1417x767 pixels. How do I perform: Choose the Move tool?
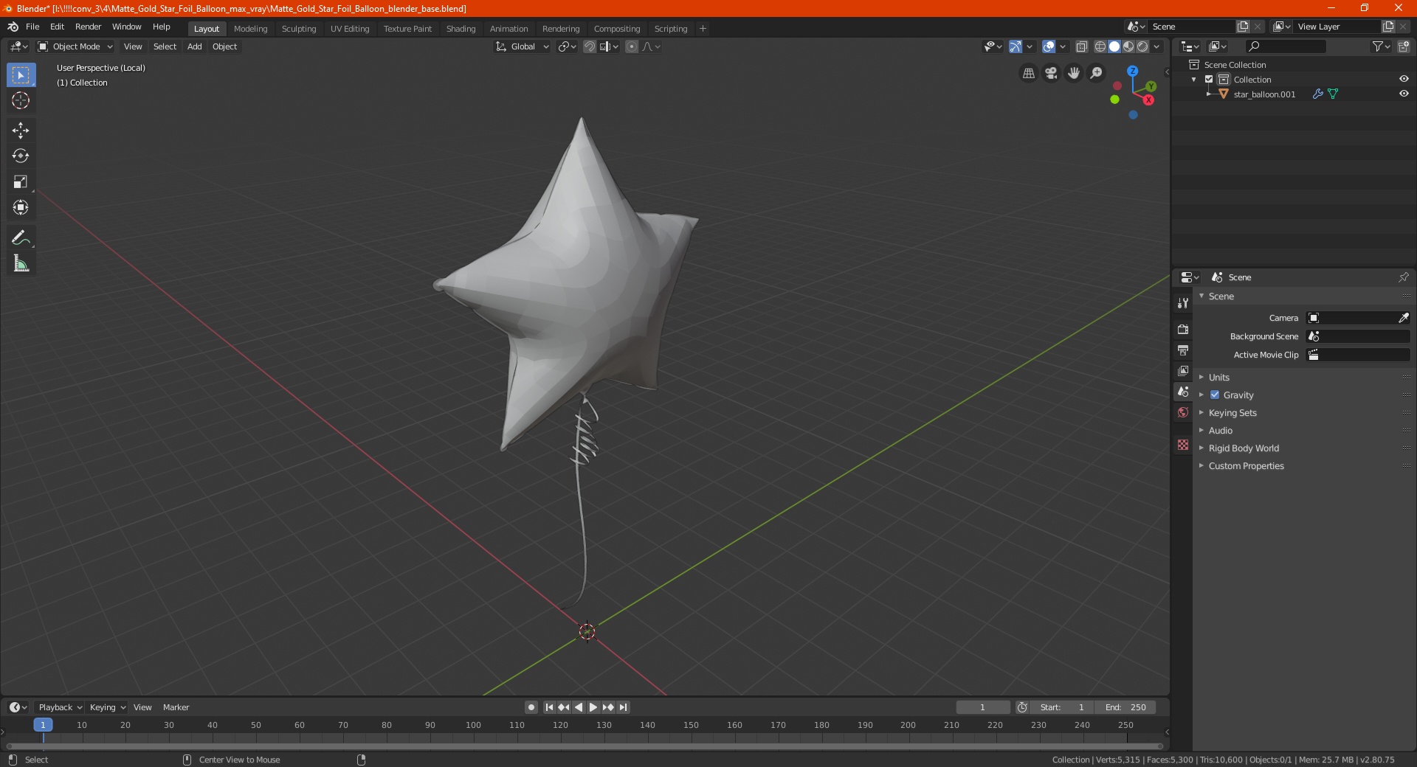(x=21, y=131)
